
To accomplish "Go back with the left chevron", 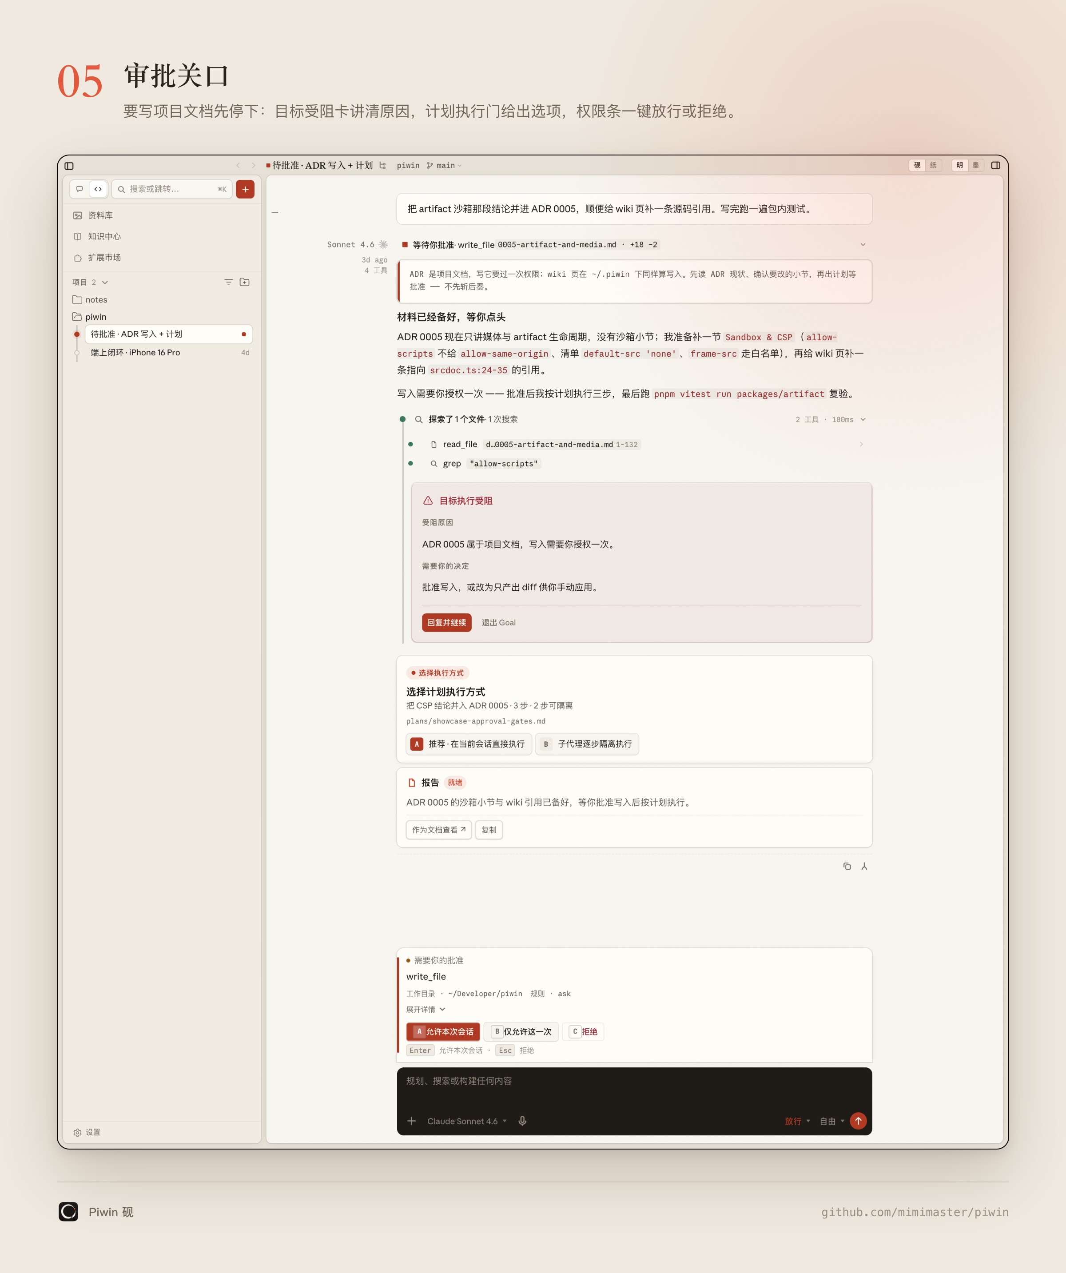I will click(238, 166).
